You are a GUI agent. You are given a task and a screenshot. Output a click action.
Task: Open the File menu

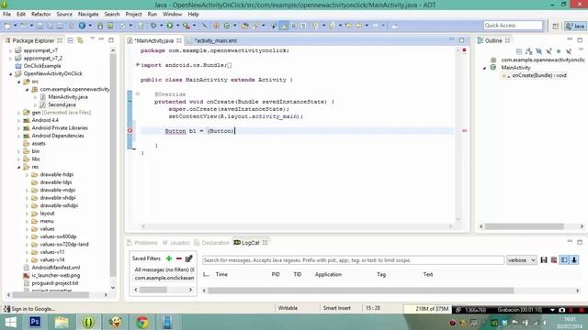tap(6, 15)
